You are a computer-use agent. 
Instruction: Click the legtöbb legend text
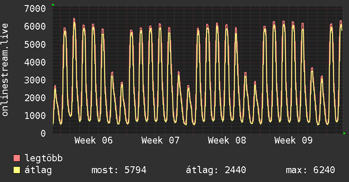[44, 158]
